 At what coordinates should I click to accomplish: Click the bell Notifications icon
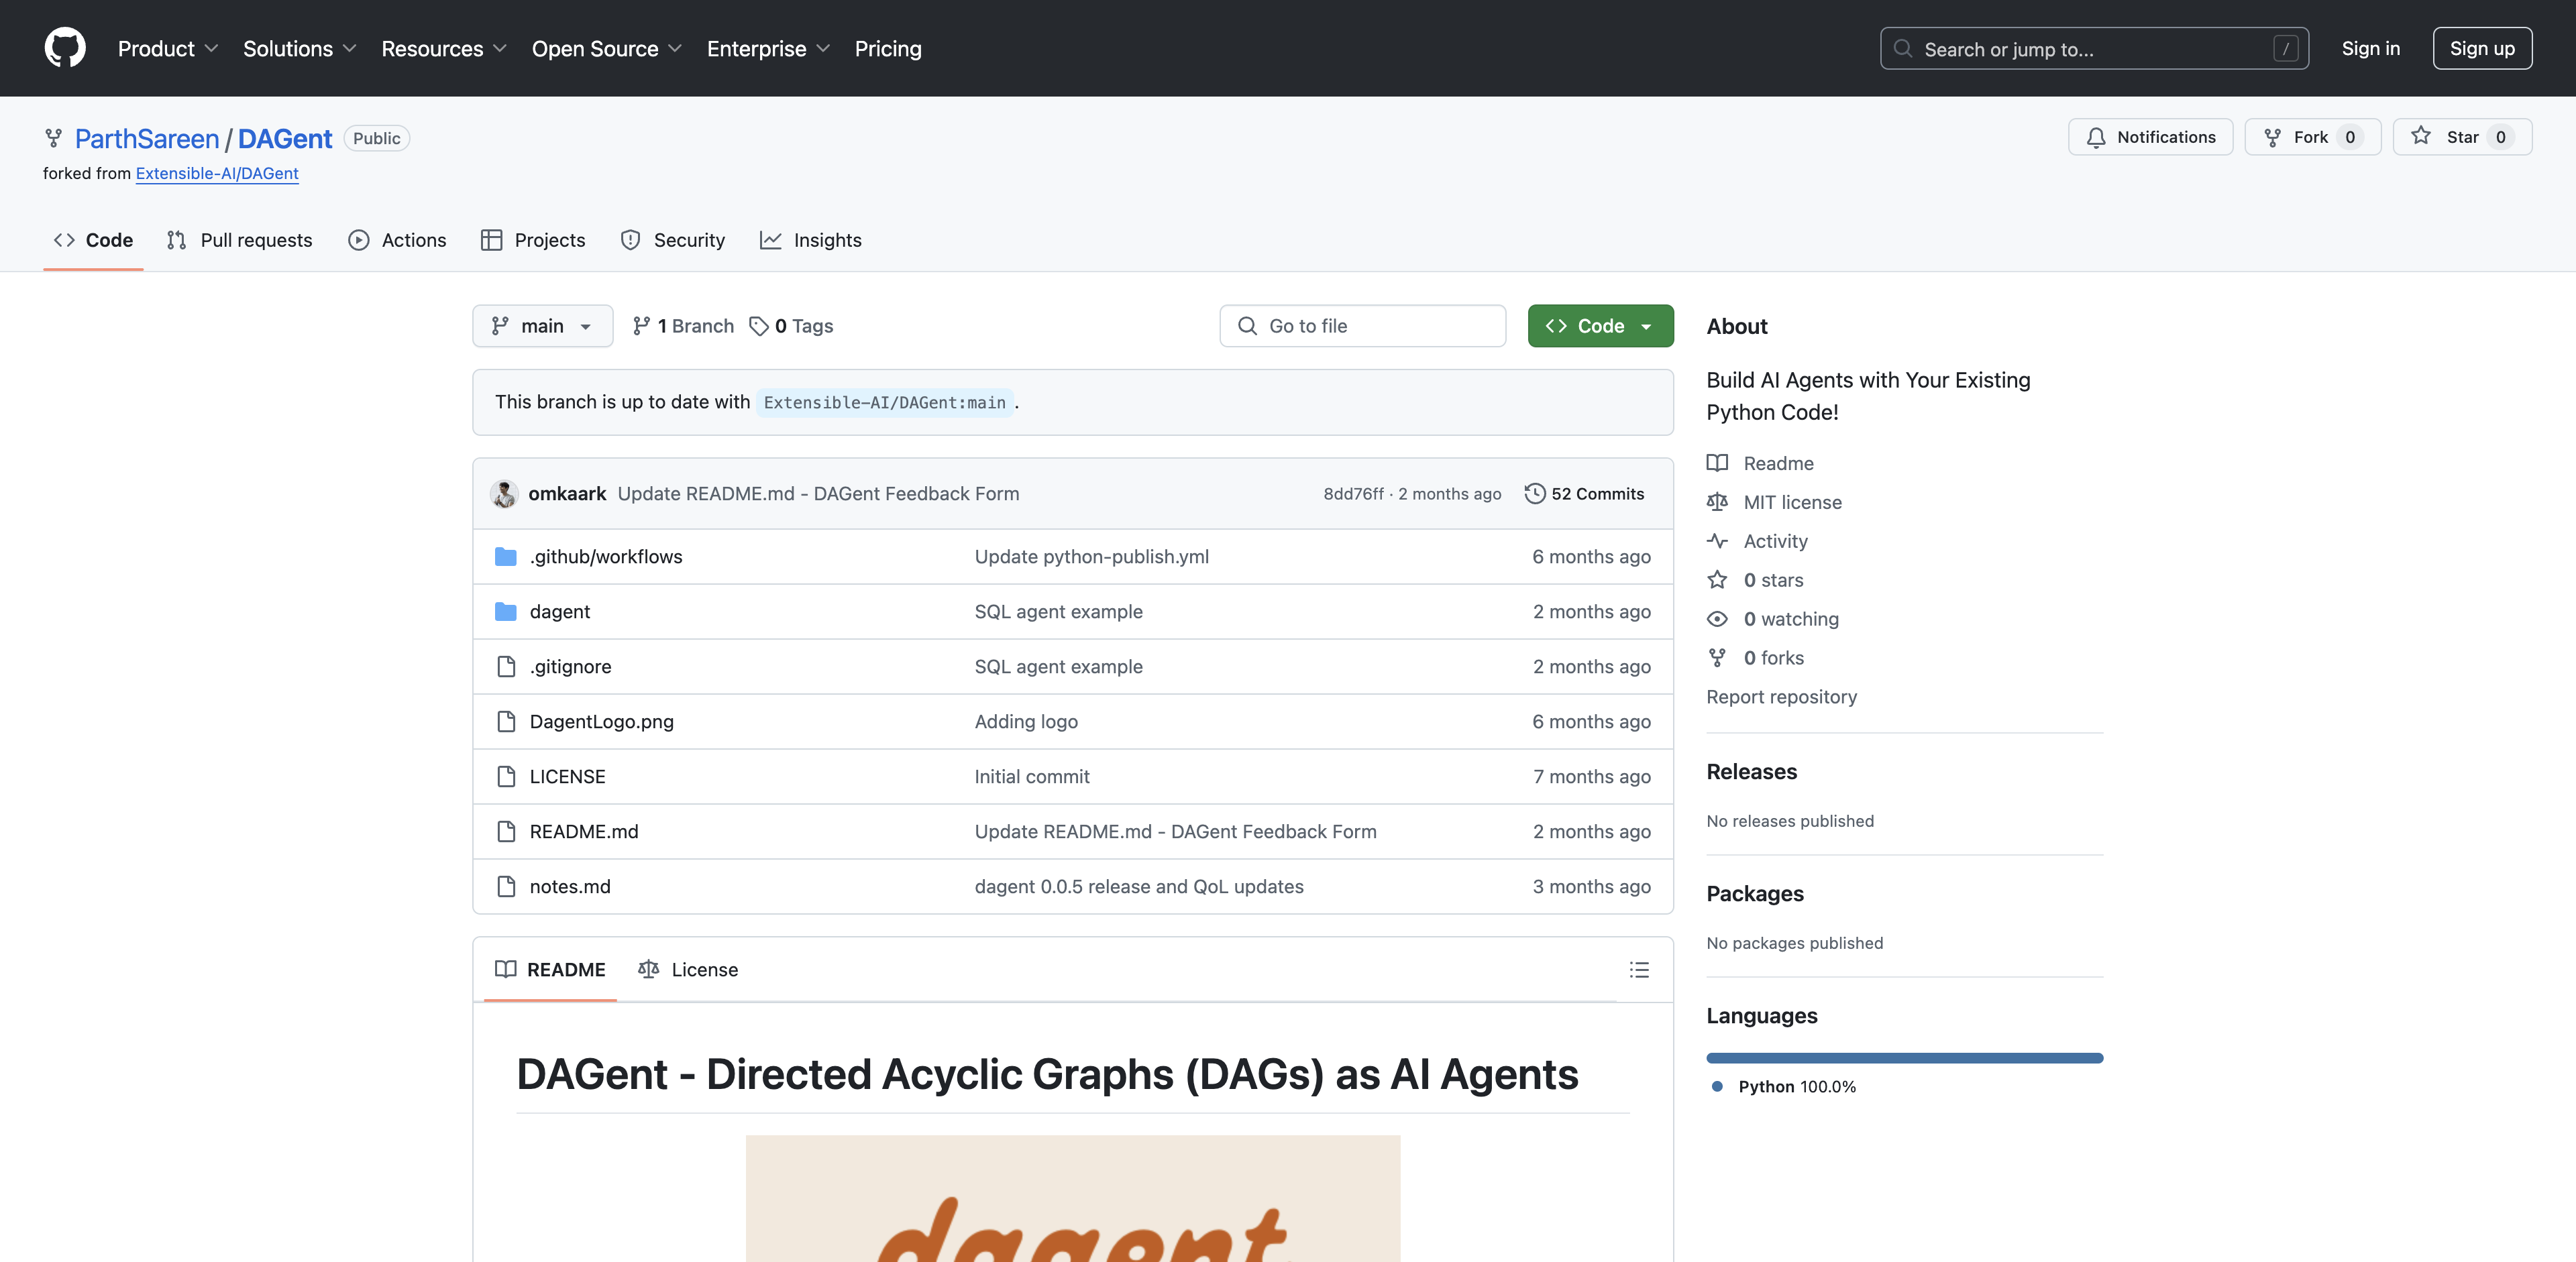click(2096, 138)
